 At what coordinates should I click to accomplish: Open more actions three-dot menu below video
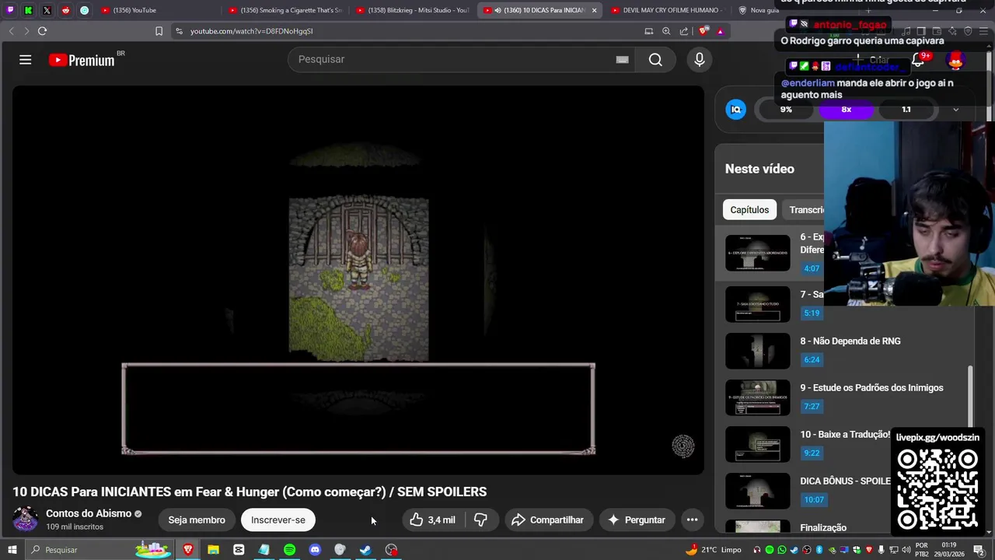[692, 520]
